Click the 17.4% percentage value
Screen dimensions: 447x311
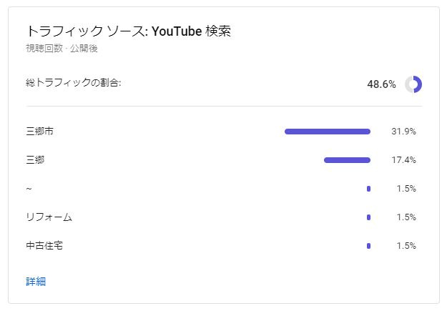pyautogui.click(x=403, y=160)
